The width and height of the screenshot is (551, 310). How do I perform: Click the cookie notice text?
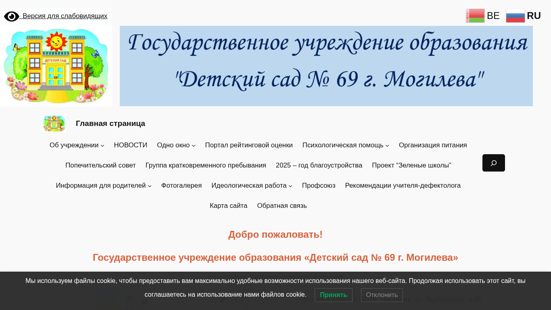(x=275, y=288)
